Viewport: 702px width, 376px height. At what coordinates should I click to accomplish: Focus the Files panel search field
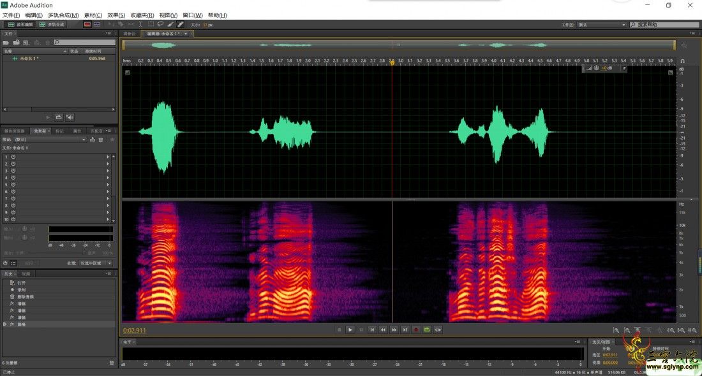coord(85,43)
